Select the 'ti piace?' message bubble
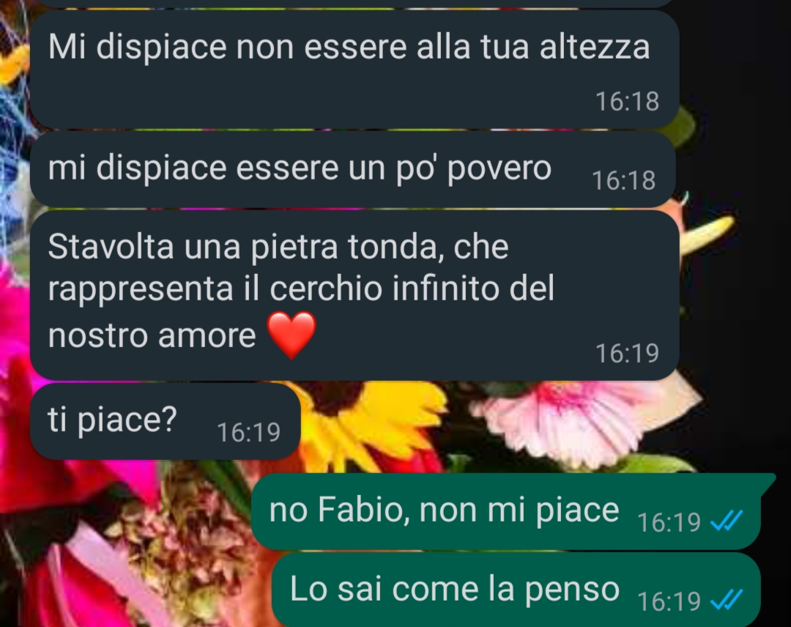Screen dimensions: 791x627 click(x=166, y=421)
